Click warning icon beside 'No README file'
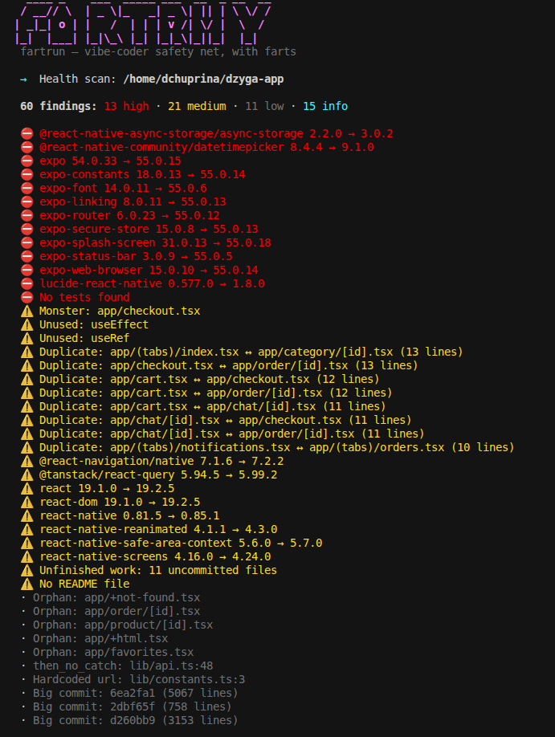Image resolution: width=555 pixels, height=737 pixels. coord(27,584)
